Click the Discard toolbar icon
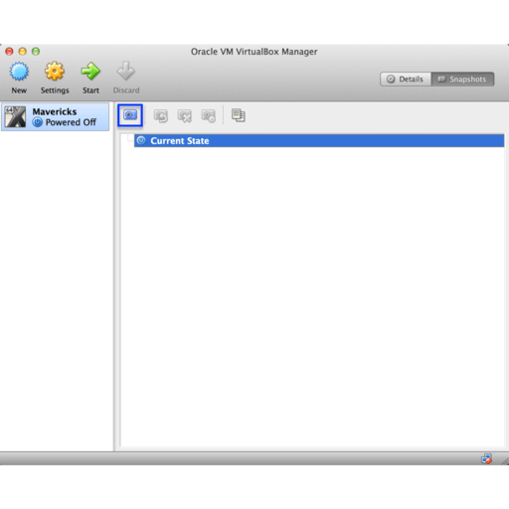 click(126, 71)
